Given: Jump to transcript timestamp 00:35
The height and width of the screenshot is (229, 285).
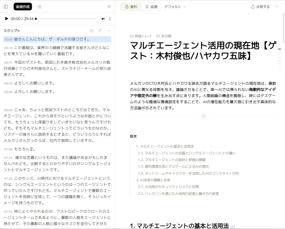Looking at the screenshot, I should click(x=8, y=84).
